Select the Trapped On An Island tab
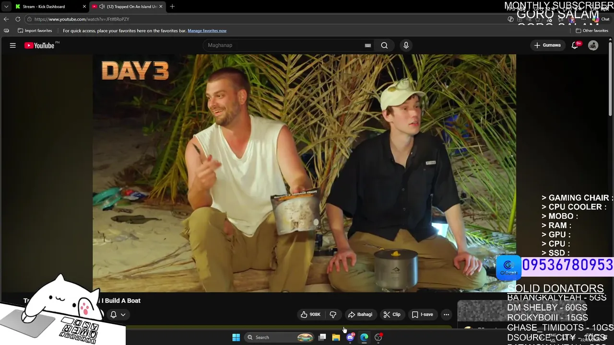 pos(127,7)
